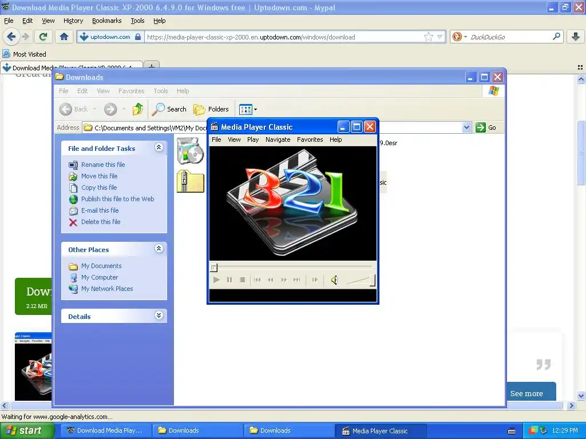Click the skip-to-previous control in Media Player Classic
This screenshot has height=439, width=586.
(x=257, y=280)
